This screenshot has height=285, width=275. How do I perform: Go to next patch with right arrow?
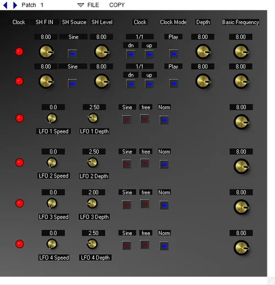pos(15,5)
